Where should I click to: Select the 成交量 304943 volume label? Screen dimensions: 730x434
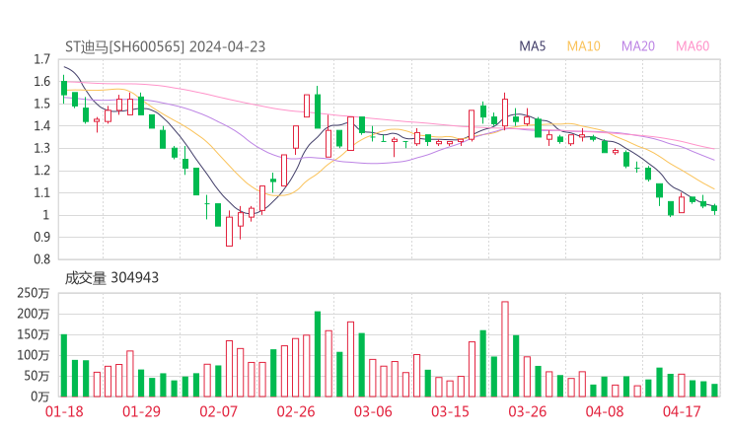111,278
